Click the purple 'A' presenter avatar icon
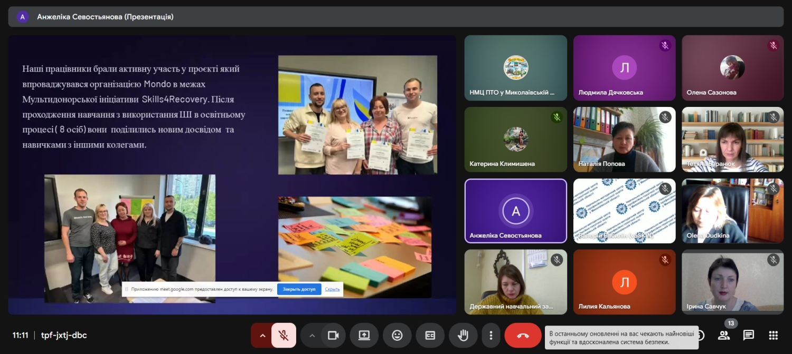Screen dimensions: 792x354 coord(22,17)
